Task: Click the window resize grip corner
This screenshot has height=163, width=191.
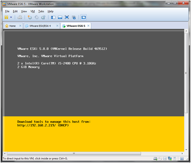Action: 187,159
